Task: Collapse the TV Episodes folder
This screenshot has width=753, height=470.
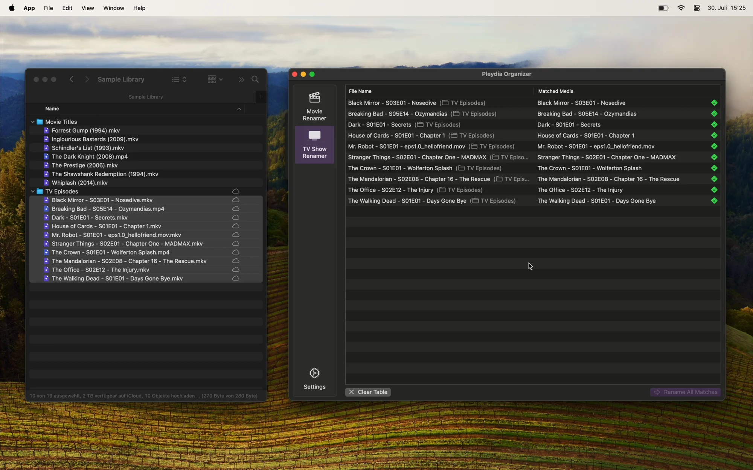Action: (33, 191)
